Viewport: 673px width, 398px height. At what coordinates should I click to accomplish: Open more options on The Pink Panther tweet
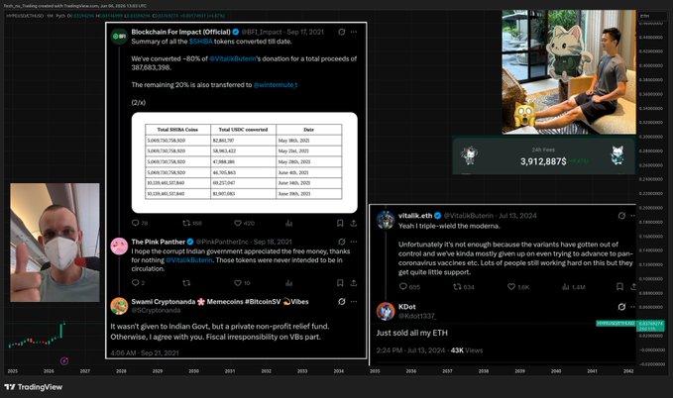pos(354,242)
